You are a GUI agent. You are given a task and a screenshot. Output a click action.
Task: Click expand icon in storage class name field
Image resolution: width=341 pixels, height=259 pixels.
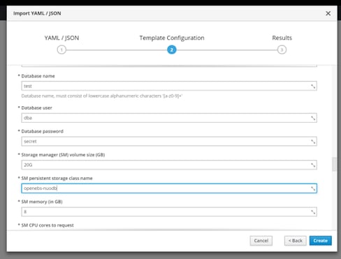[313, 188]
